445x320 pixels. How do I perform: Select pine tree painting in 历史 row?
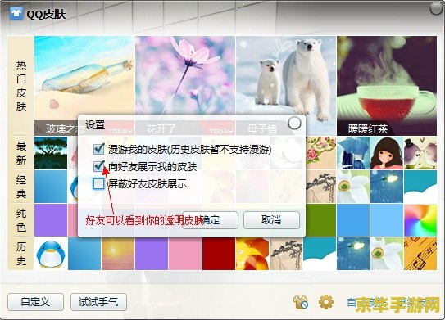[x=286, y=254]
